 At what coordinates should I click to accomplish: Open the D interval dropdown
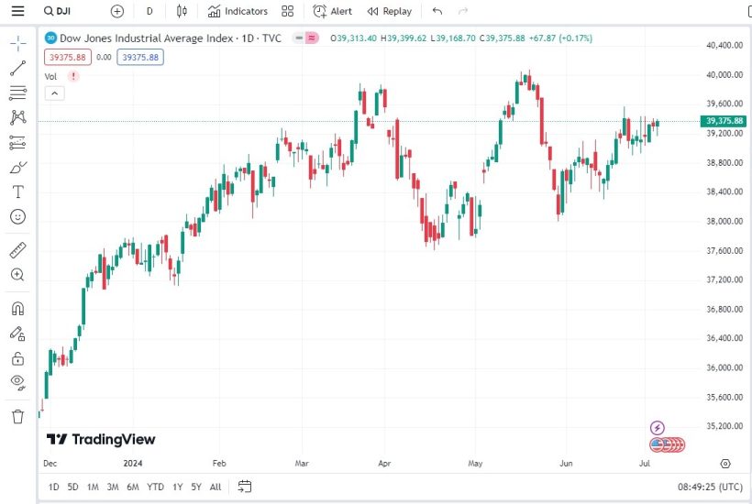click(x=149, y=11)
